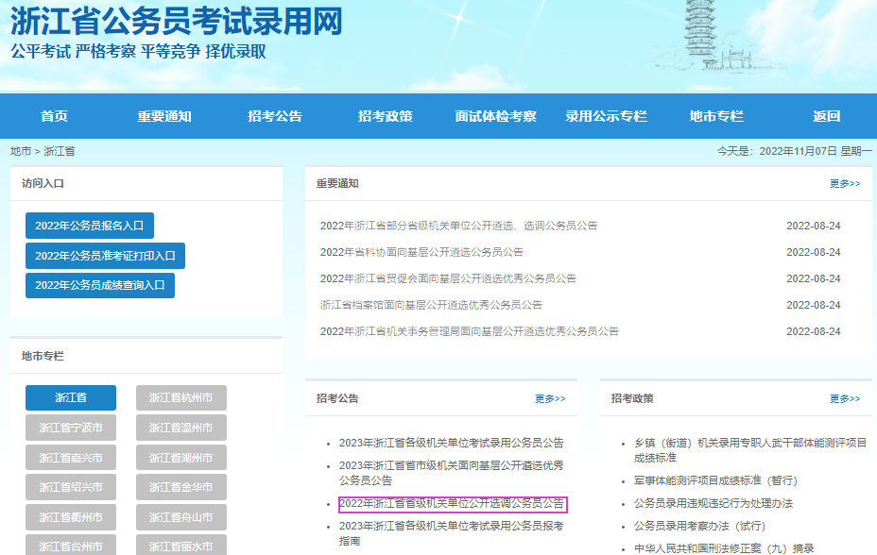
Task: Open notice 2022年省科协面向基层公开遴选公务员公告
Action: 421,252
